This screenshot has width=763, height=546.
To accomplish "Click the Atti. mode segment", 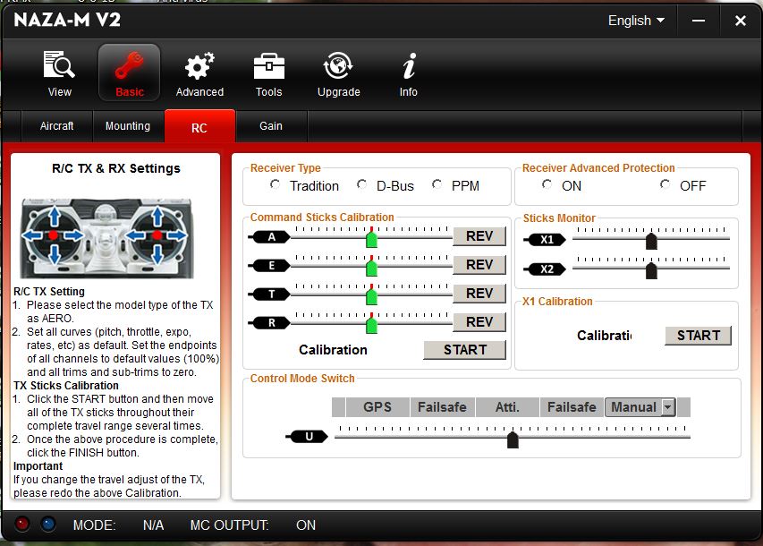I will (x=507, y=407).
